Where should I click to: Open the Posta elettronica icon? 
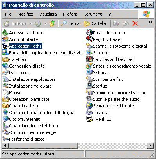coord(89,33)
